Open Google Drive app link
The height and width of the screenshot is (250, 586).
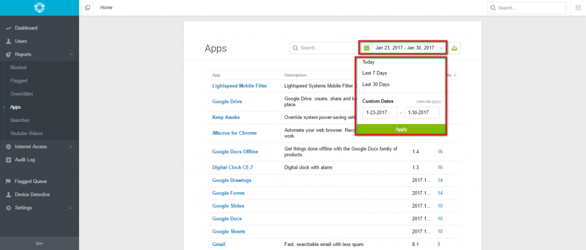click(x=227, y=102)
